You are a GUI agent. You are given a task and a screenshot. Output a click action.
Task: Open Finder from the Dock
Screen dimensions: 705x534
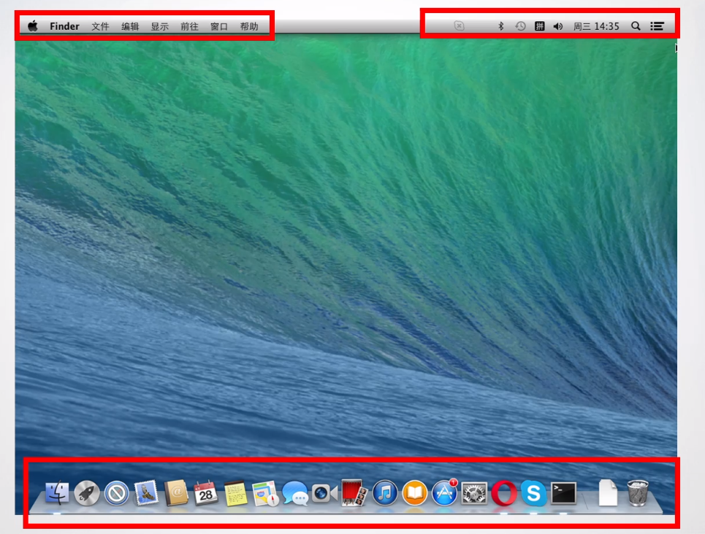point(57,492)
